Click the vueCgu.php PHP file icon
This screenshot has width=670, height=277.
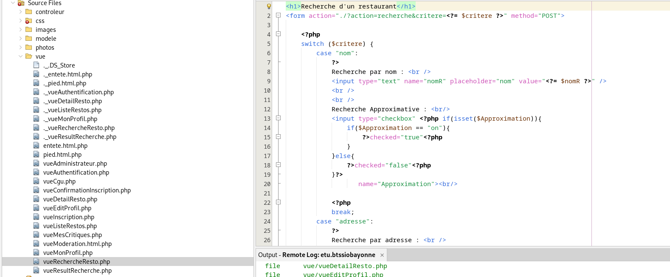pos(37,181)
